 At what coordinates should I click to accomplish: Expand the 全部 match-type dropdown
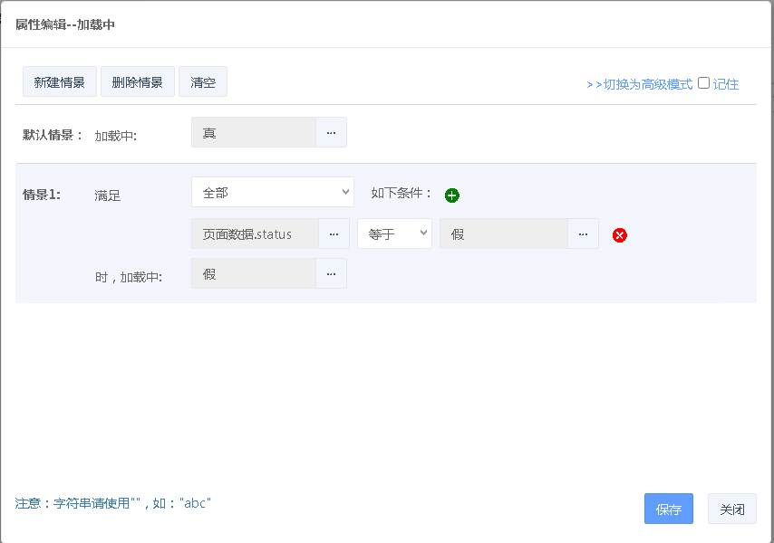point(272,192)
